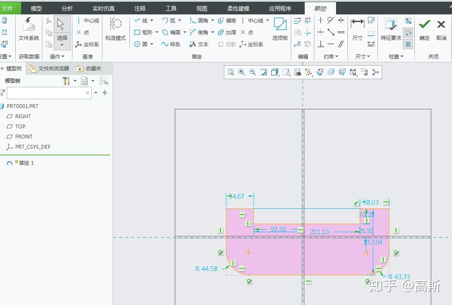This screenshot has width=452, height=305.
Task: Select the parallel constraint icon
Action: [x=341, y=44]
